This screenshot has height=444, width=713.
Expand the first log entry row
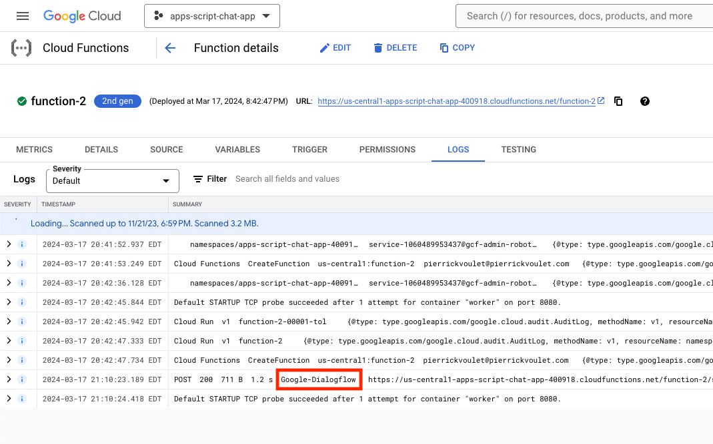point(9,244)
